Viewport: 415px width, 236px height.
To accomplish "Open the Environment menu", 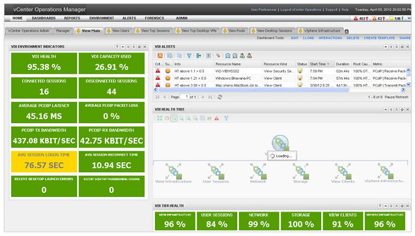I will [x=102, y=18].
